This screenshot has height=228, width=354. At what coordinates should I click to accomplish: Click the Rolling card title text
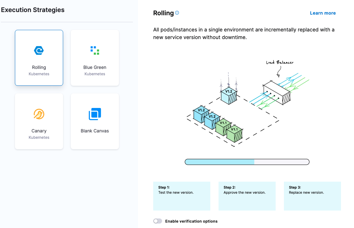(39, 67)
